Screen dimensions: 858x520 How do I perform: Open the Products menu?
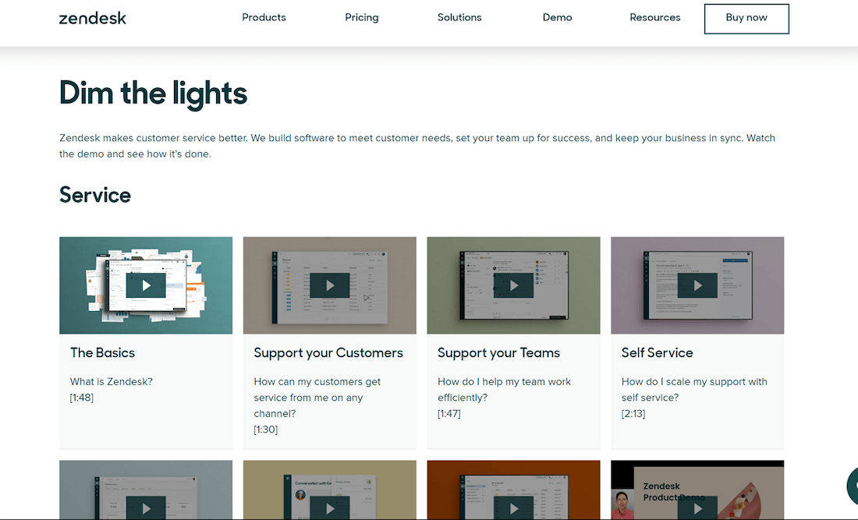coord(264,17)
